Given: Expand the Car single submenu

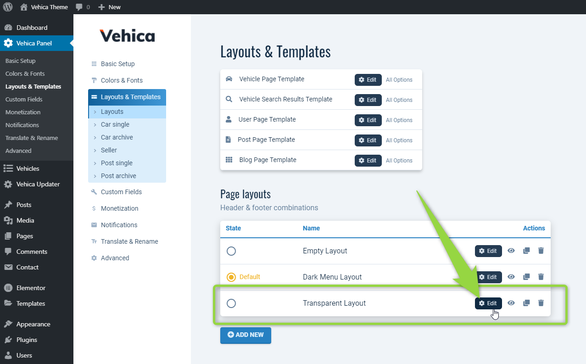Looking at the screenshot, I should pyautogui.click(x=115, y=124).
